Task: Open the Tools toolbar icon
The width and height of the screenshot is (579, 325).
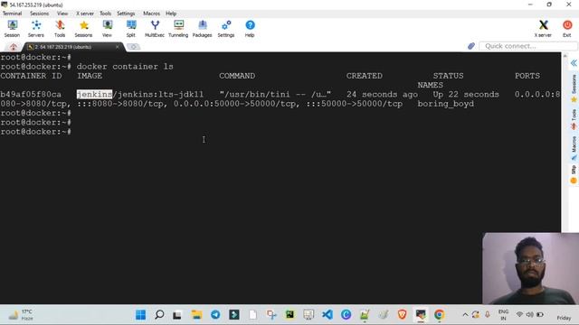Action: (60, 29)
